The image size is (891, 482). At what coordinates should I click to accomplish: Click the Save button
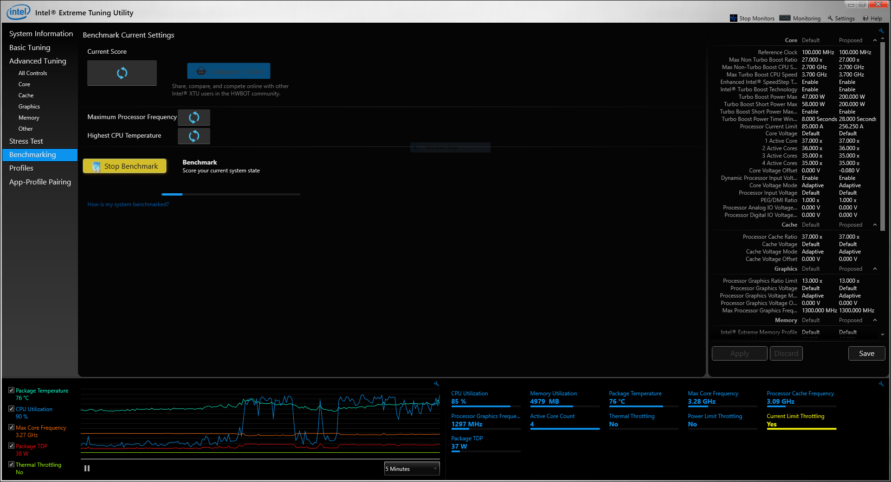coord(866,353)
